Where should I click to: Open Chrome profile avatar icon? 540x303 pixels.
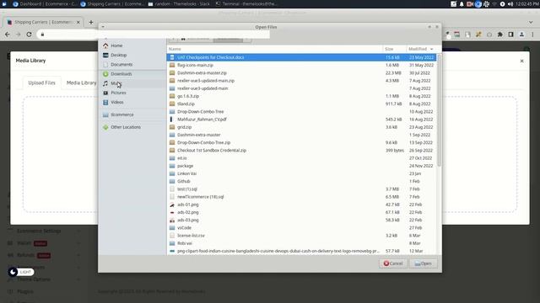pos(521,35)
